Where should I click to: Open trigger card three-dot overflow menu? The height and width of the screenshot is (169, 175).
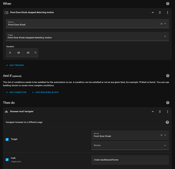tap(168, 13)
